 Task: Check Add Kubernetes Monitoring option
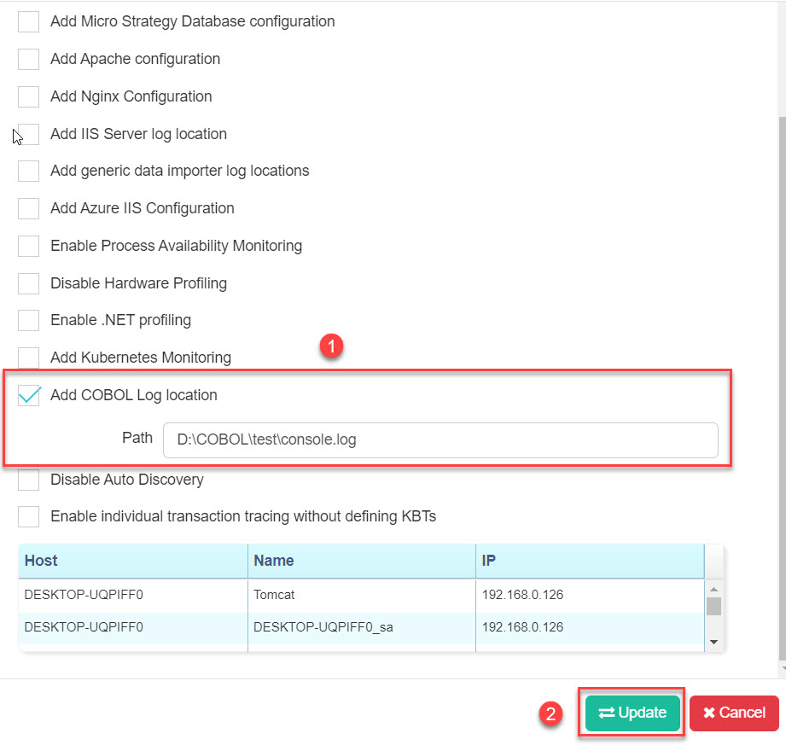pyautogui.click(x=28, y=358)
